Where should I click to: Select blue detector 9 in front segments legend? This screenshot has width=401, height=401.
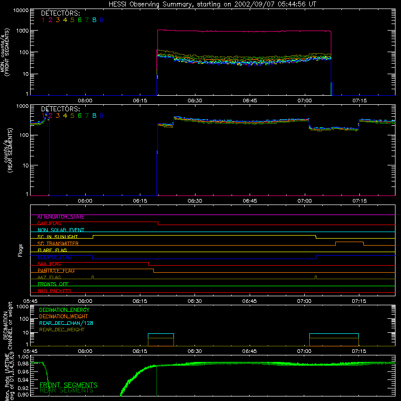click(102, 20)
